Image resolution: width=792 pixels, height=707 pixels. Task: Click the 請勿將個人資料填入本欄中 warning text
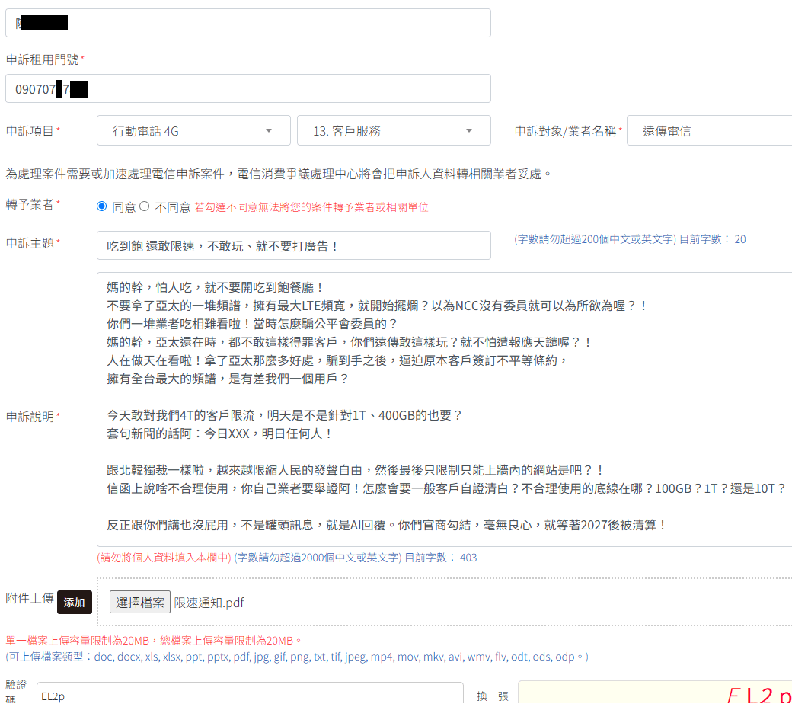164,558
